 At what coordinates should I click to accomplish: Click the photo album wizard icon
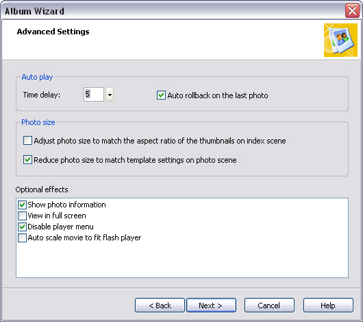(x=340, y=40)
